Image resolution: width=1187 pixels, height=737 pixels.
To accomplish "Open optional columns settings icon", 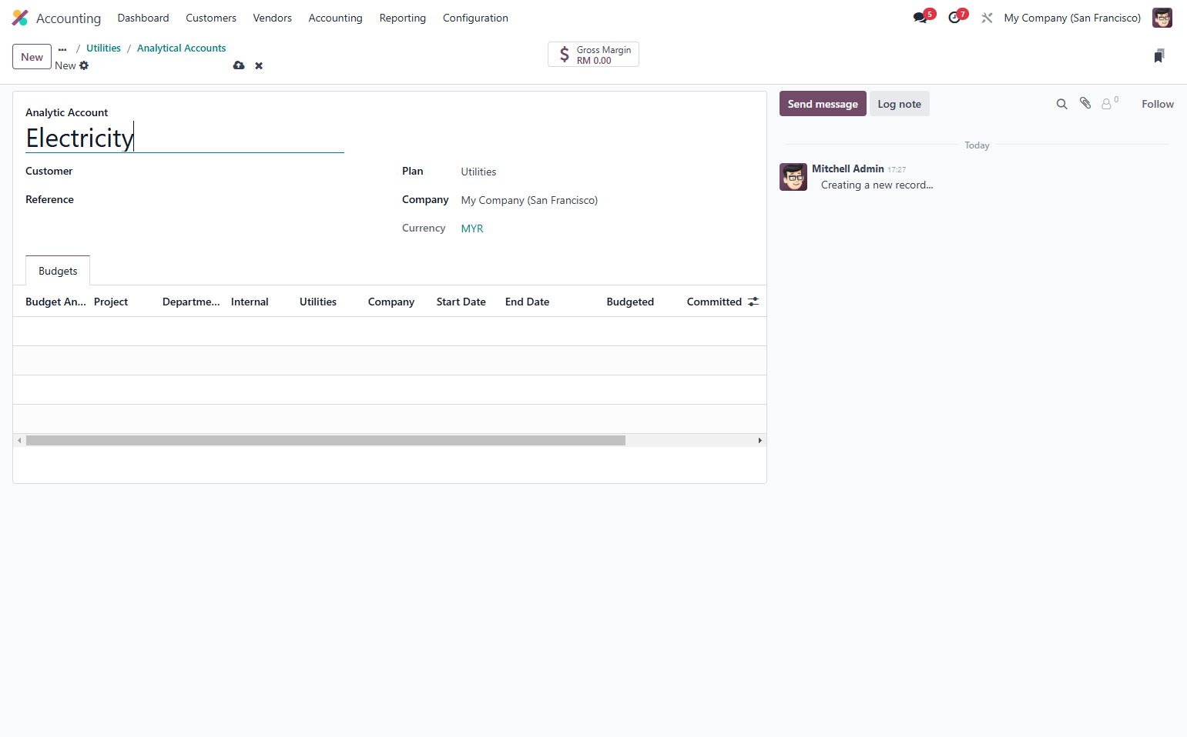I will (x=753, y=302).
